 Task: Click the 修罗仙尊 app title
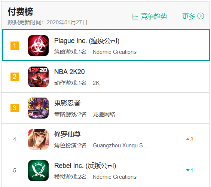67,134
